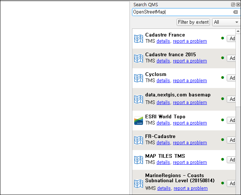Select the MAP TILES TMS result title

165,156
